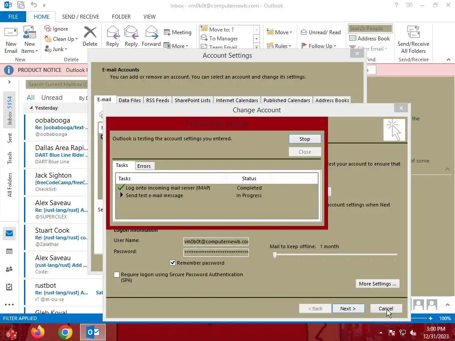Viewport: 455px width, 341px height.
Task: Click the Unread filter link
Action: point(52,97)
